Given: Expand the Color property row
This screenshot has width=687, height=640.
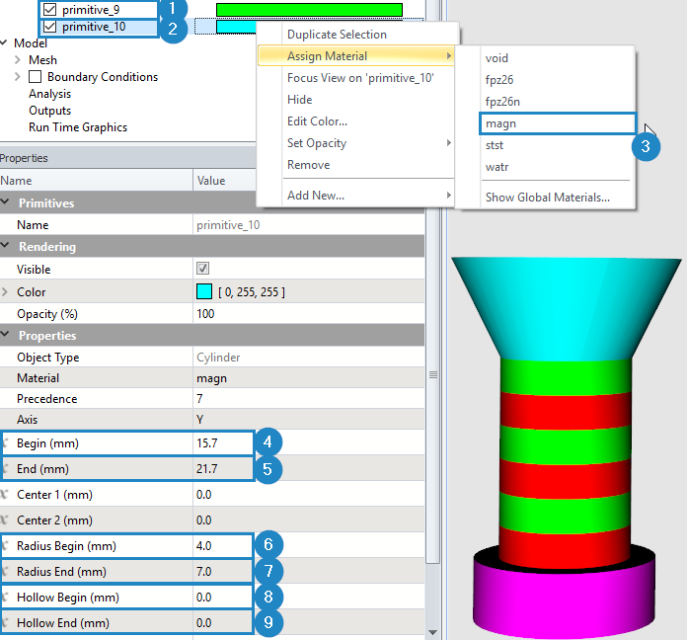Looking at the screenshot, I should [5, 292].
